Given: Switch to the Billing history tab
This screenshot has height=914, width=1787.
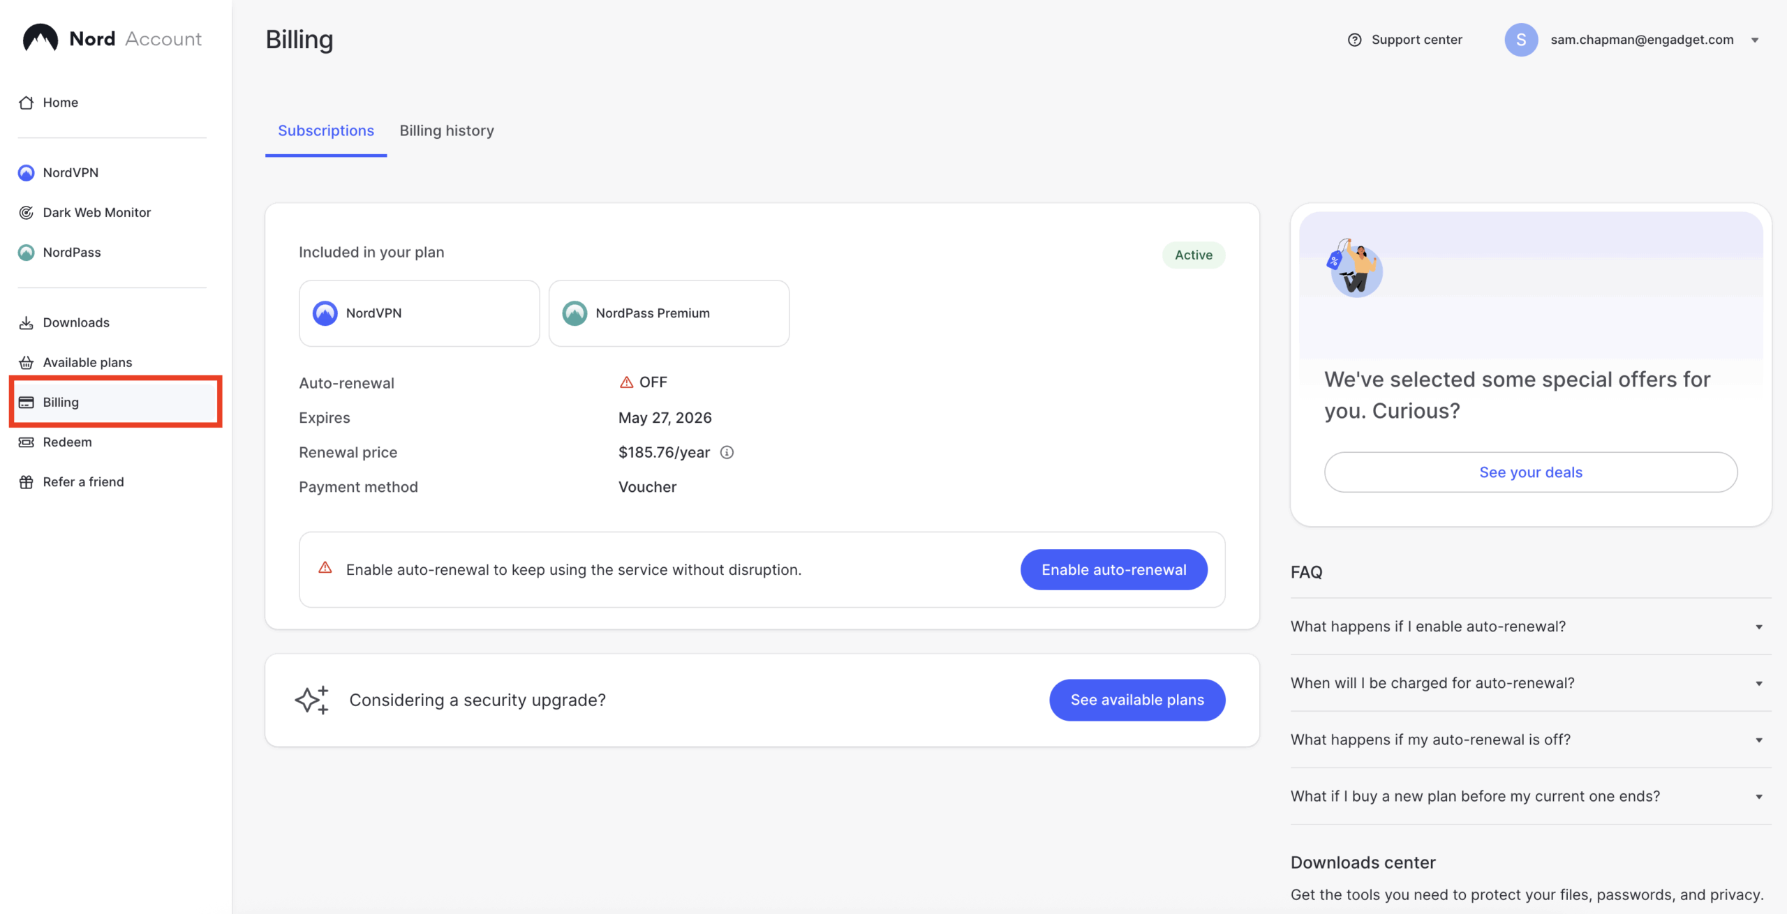Looking at the screenshot, I should pos(447,130).
